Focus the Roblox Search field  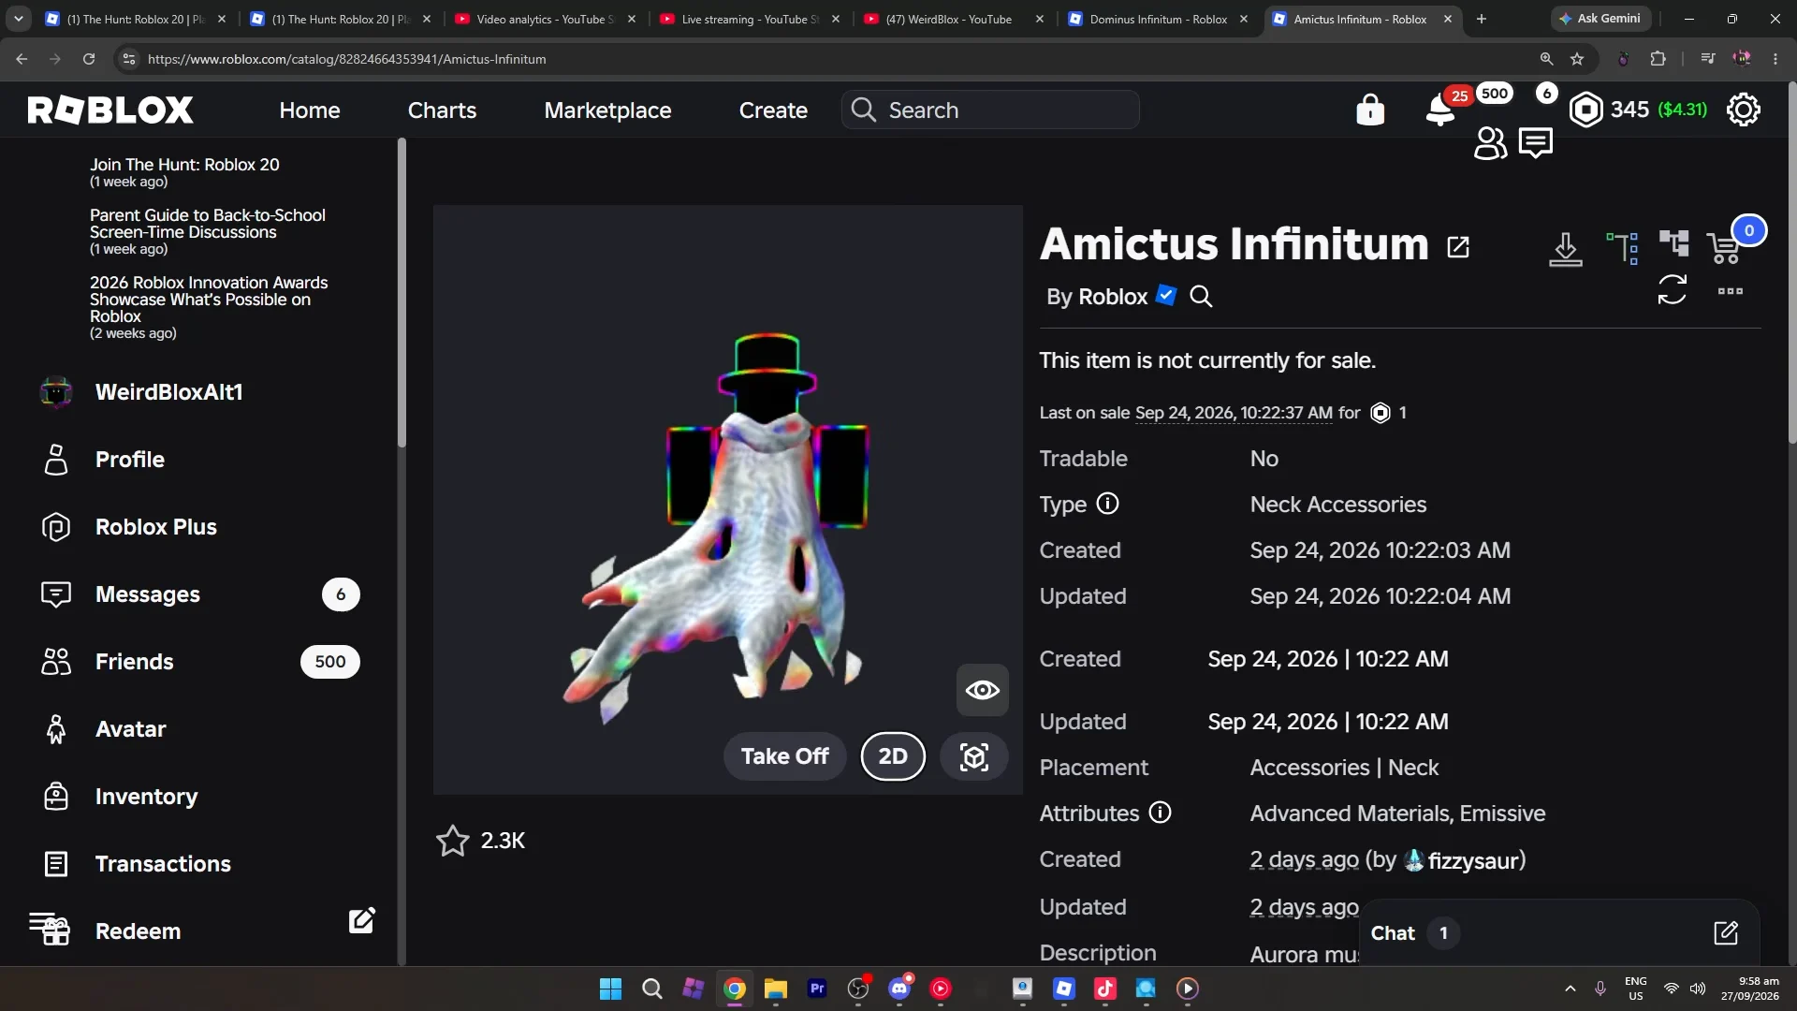990,110
